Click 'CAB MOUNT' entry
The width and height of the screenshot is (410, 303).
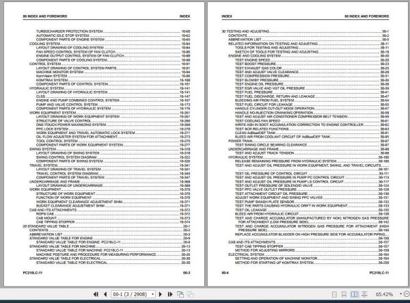click(46, 218)
